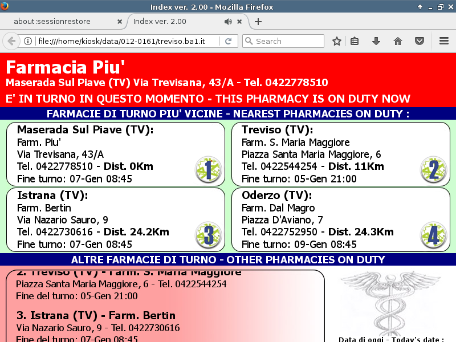Screen dimensions: 456x342
Task: Bookmark this page with the star icon
Action: [x=337, y=41]
